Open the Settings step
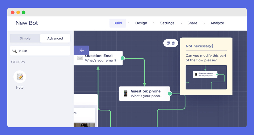 167,23
